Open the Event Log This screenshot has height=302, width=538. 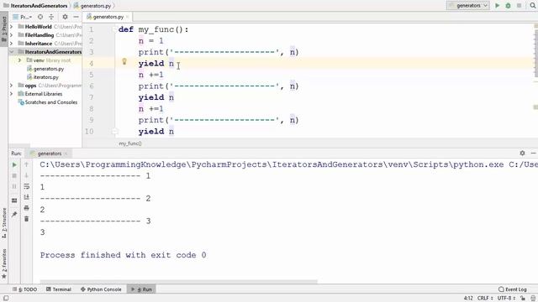(x=513, y=289)
